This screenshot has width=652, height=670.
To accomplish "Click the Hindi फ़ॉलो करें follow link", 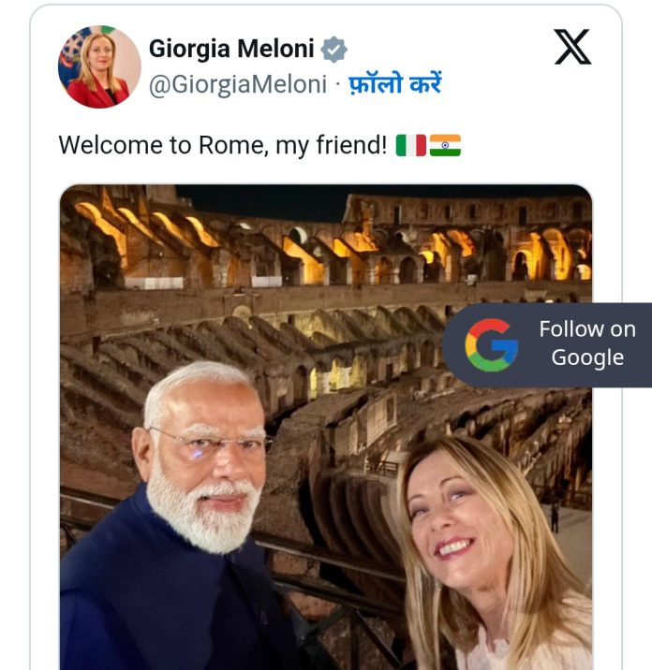I will [x=394, y=83].
